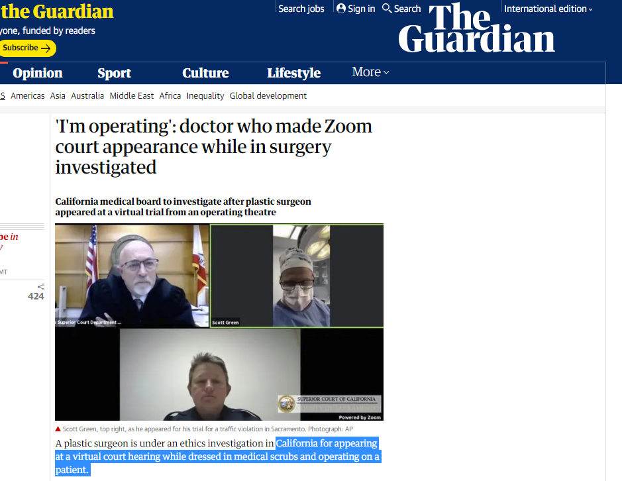Select the Middle East link
Image resolution: width=622 pixels, height=481 pixels.
pos(132,95)
